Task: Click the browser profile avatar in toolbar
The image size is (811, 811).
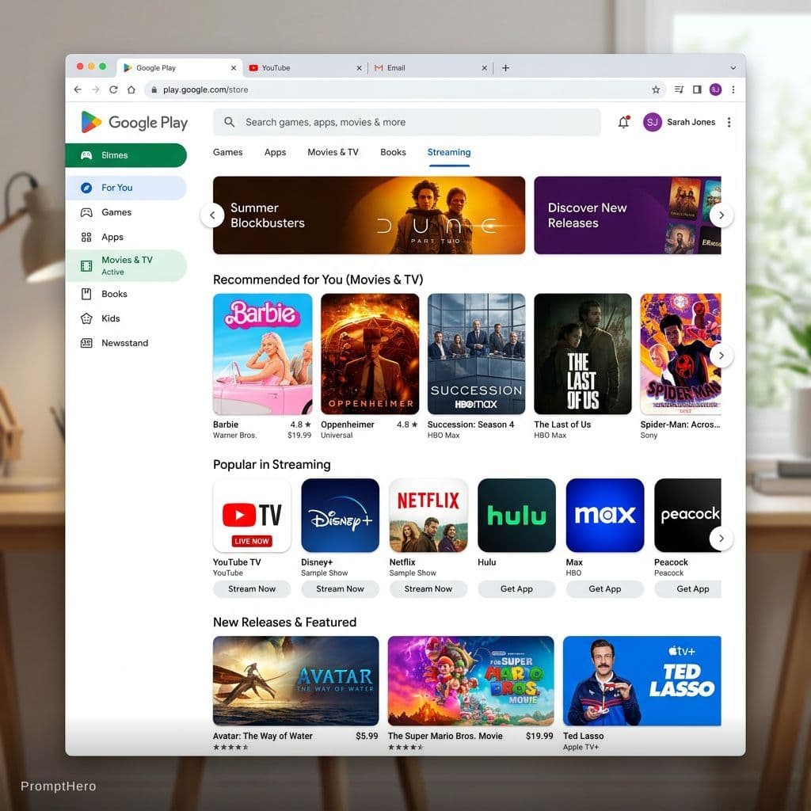Action: 715,89
